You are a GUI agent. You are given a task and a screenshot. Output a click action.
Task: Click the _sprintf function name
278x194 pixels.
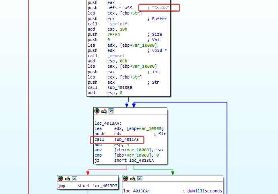coord(117,24)
